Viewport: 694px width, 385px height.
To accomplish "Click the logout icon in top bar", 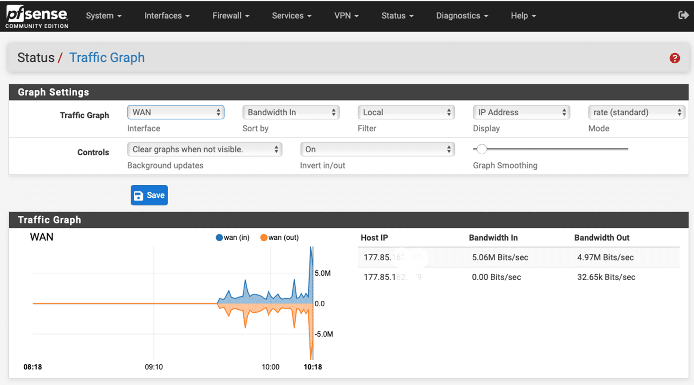I will (x=683, y=15).
